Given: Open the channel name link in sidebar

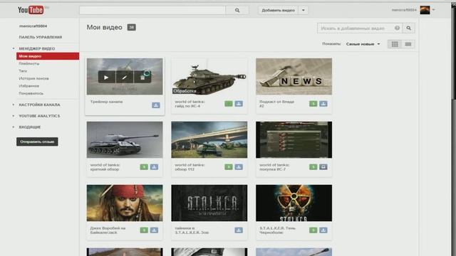Looking at the screenshot, I should click(33, 26).
